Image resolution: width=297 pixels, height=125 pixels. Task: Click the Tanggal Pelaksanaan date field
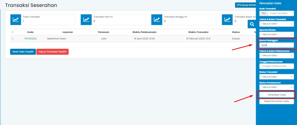coord(276,66)
